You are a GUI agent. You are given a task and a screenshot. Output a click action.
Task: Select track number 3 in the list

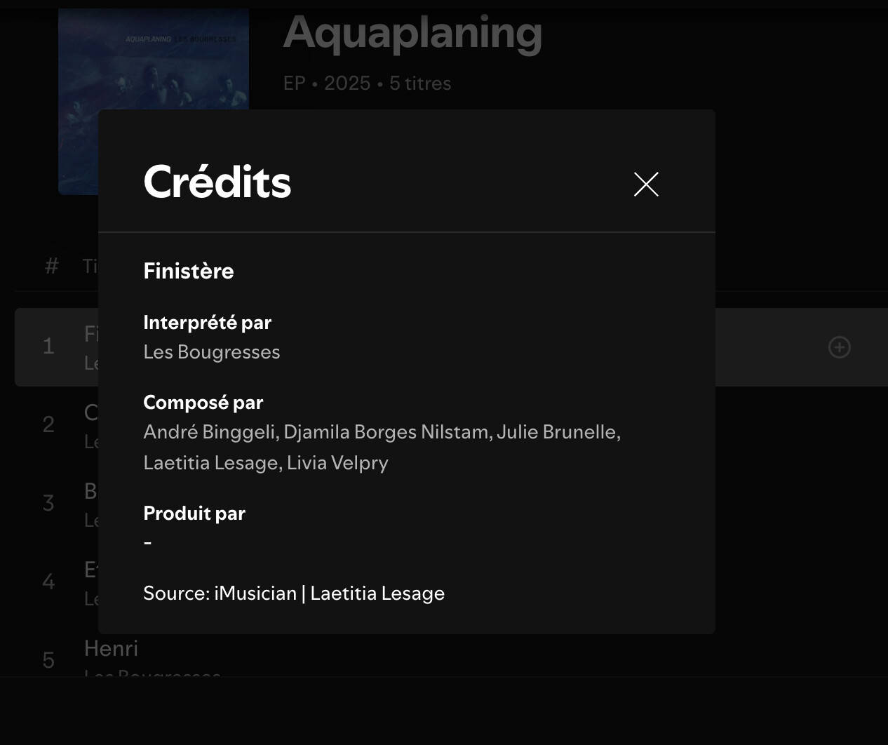click(x=48, y=504)
